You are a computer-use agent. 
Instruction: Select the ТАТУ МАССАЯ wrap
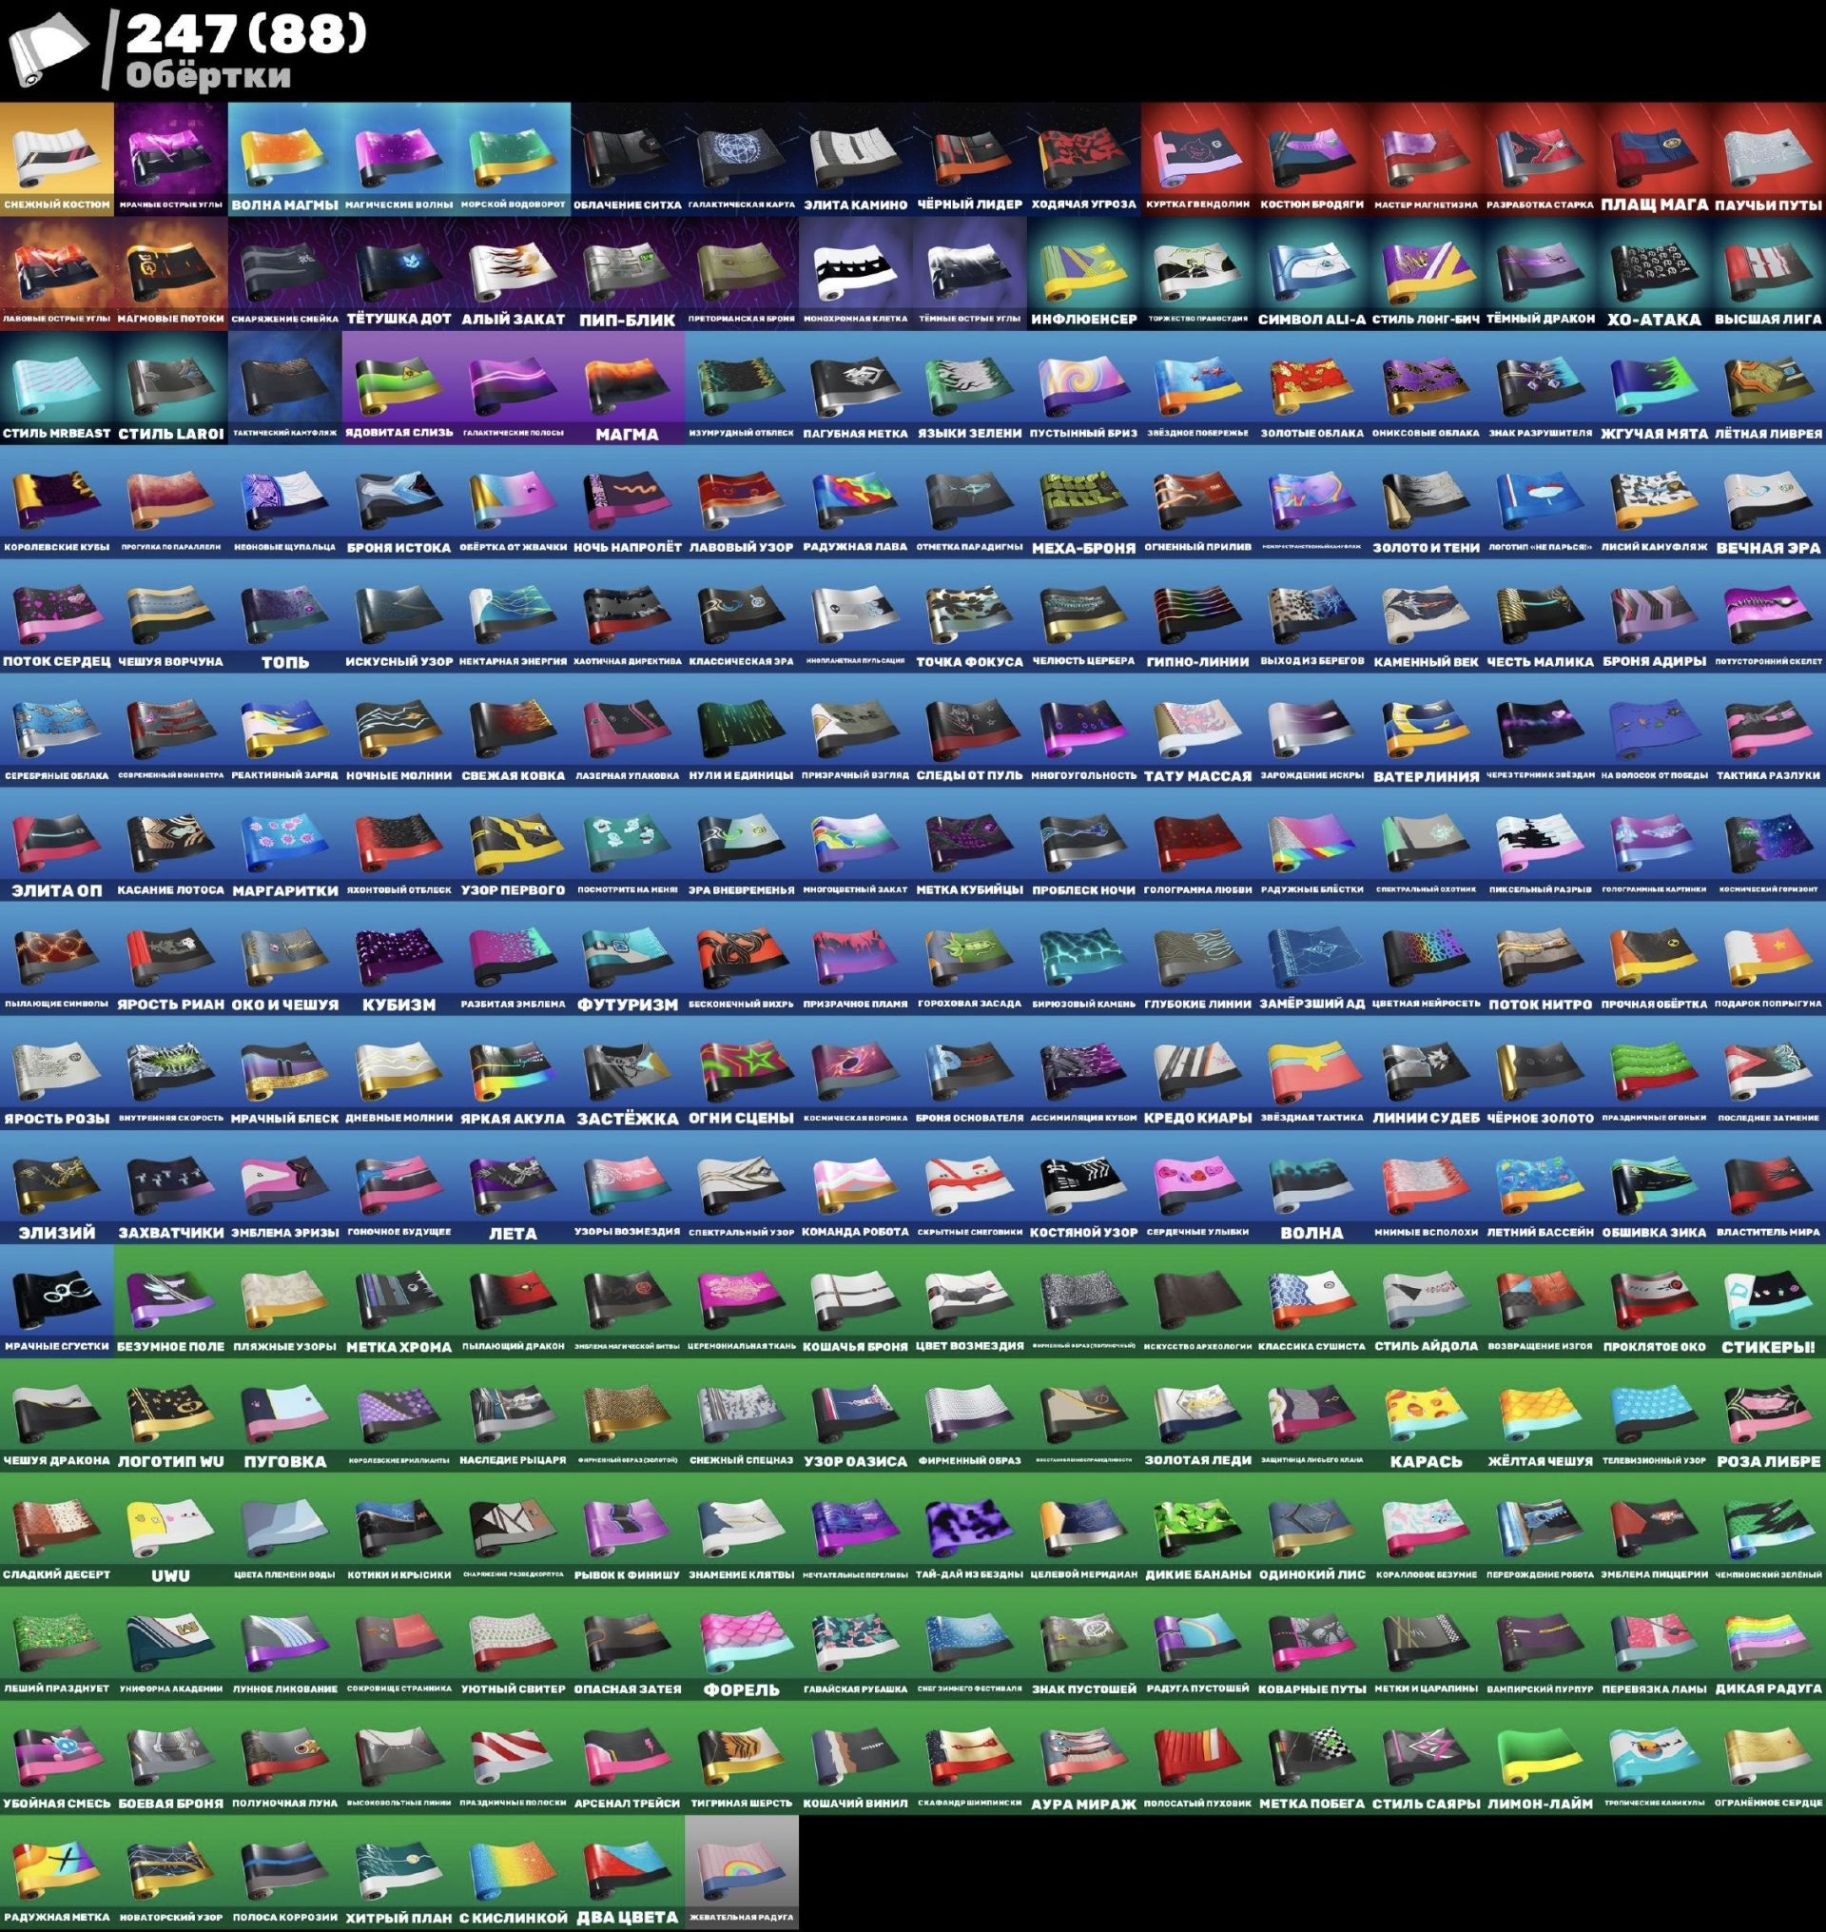click(1197, 726)
